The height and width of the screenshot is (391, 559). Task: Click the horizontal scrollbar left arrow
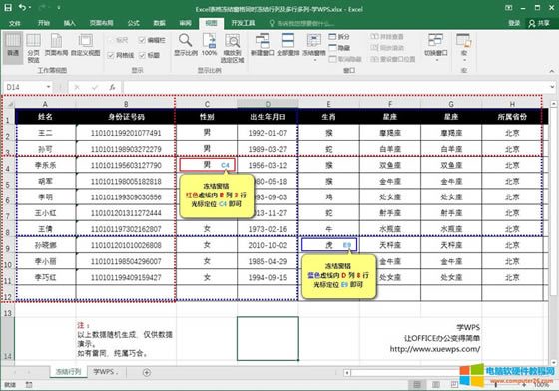[x=347, y=373]
